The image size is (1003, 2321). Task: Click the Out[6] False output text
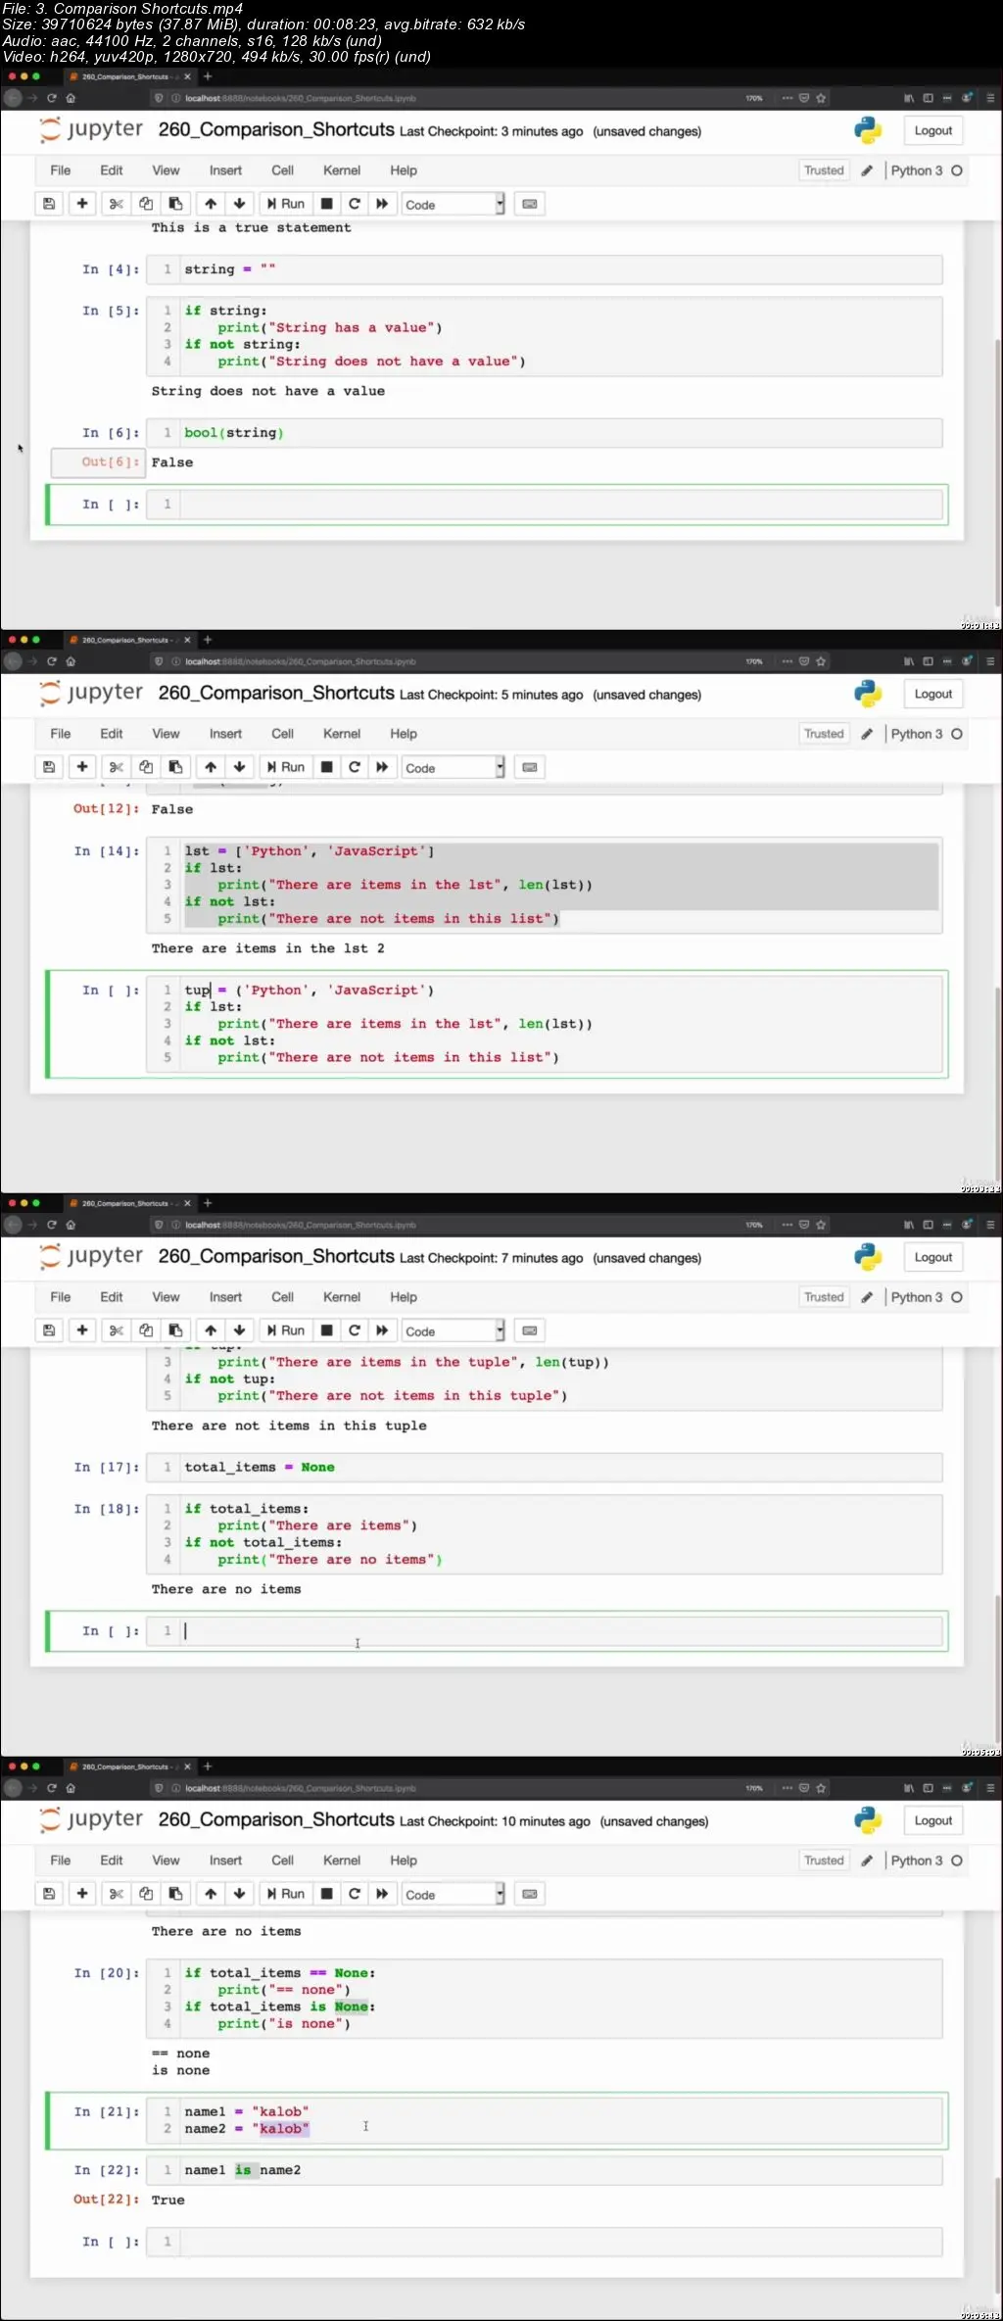(172, 462)
